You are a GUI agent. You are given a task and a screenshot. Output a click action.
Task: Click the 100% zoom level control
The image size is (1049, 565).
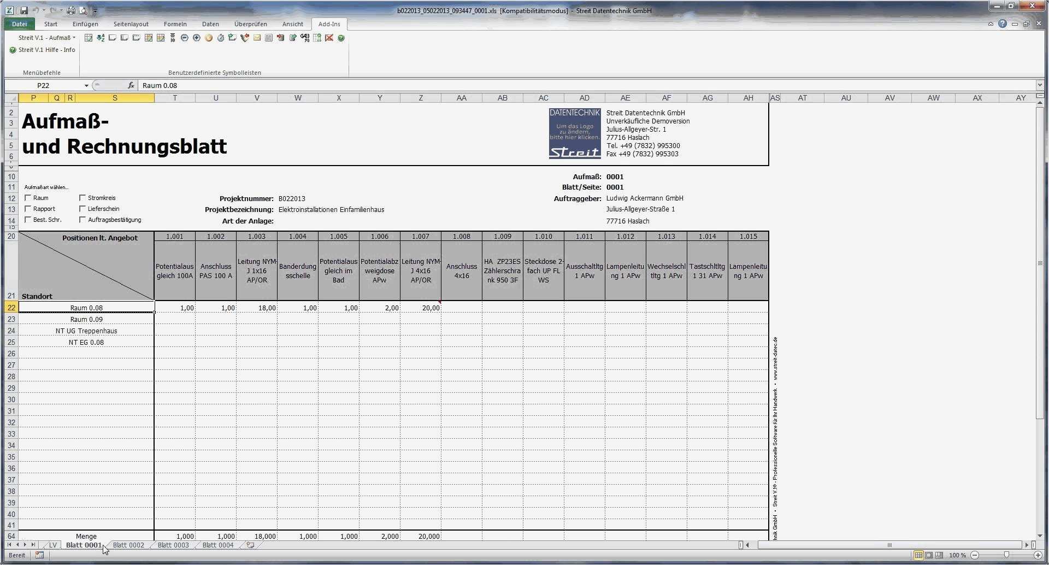(957, 555)
